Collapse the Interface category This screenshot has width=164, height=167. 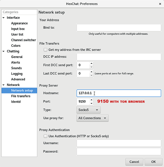4,18
